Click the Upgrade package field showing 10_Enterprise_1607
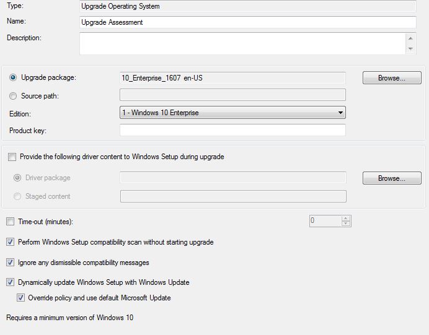 click(x=232, y=78)
